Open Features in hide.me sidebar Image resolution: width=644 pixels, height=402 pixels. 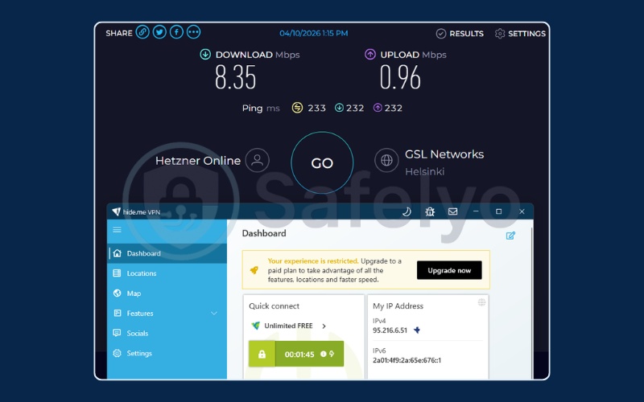pyautogui.click(x=167, y=314)
